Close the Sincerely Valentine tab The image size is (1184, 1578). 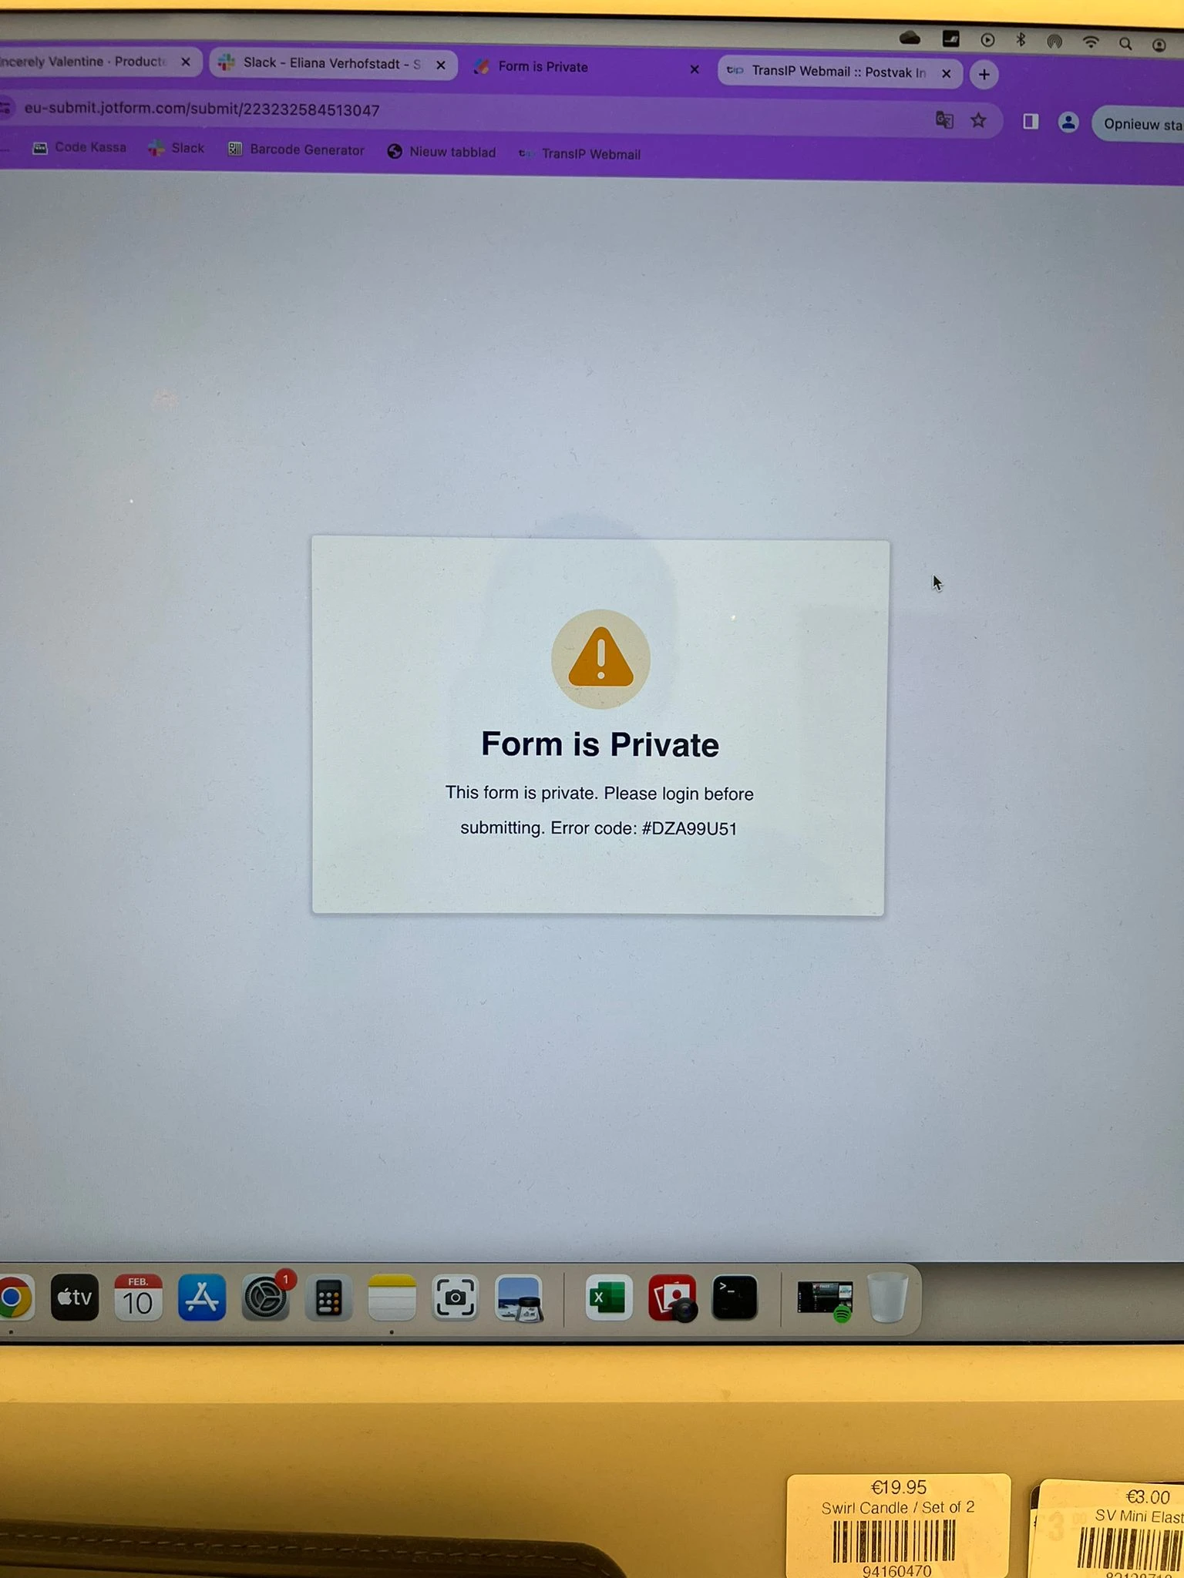(x=186, y=62)
